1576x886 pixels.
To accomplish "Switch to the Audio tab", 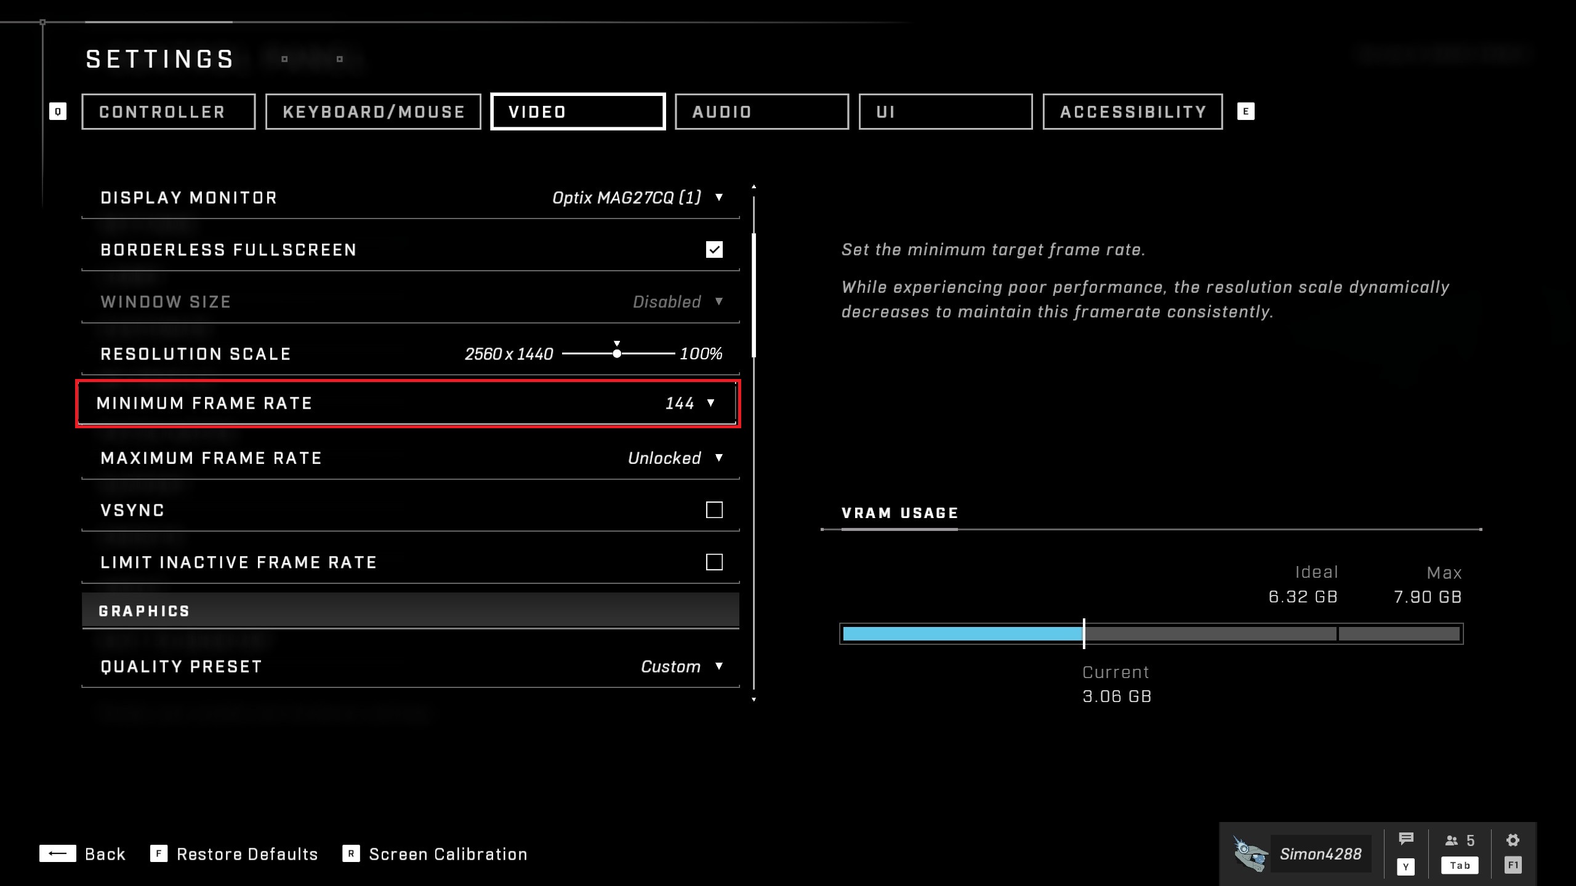I will click(762, 112).
